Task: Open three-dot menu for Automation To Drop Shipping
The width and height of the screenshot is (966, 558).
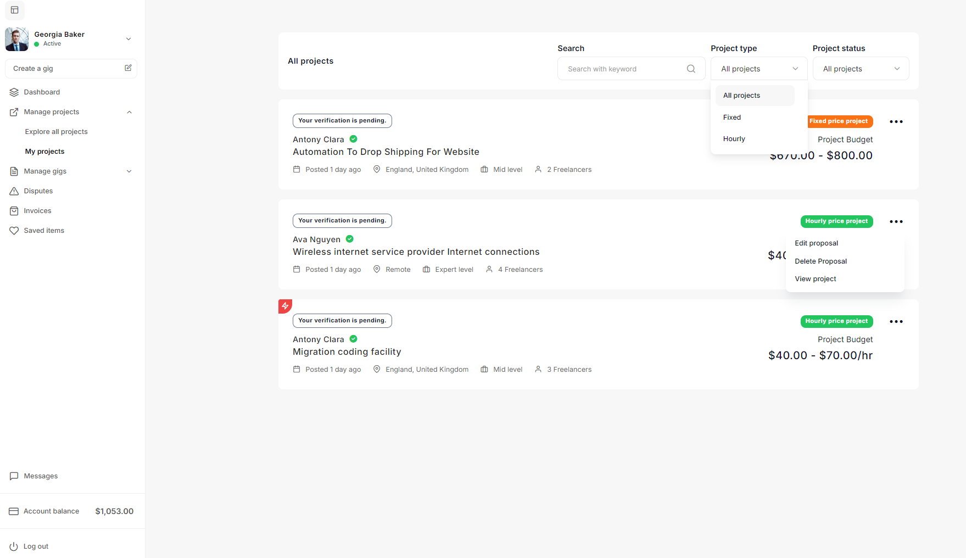Action: pyautogui.click(x=896, y=122)
